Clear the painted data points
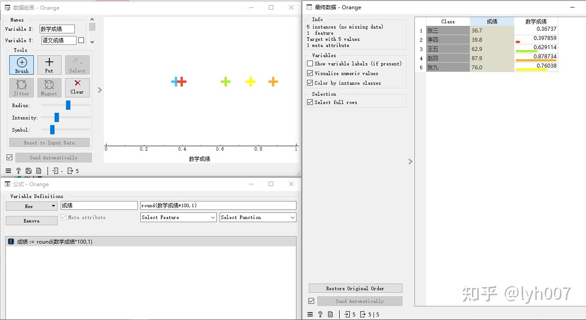This screenshot has width=586, height=320. [77, 87]
